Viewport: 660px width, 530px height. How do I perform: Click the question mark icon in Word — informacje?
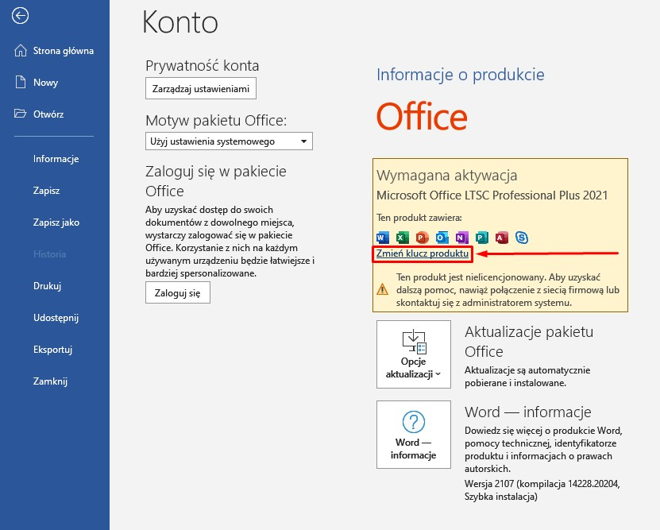pos(413,422)
